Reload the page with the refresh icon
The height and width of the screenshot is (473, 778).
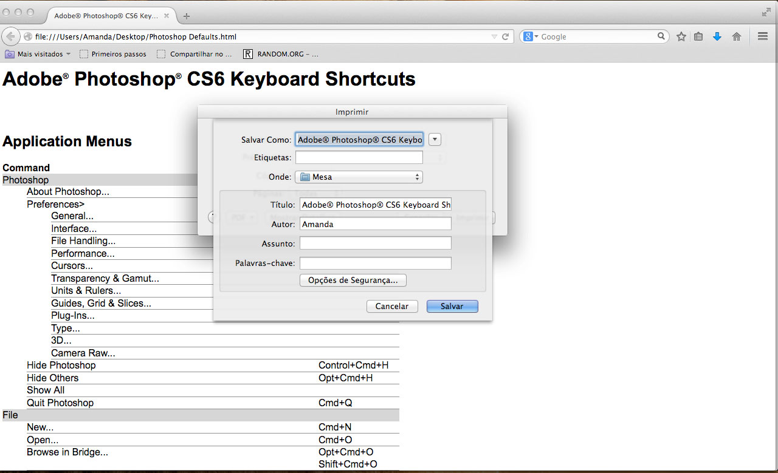[x=505, y=36]
